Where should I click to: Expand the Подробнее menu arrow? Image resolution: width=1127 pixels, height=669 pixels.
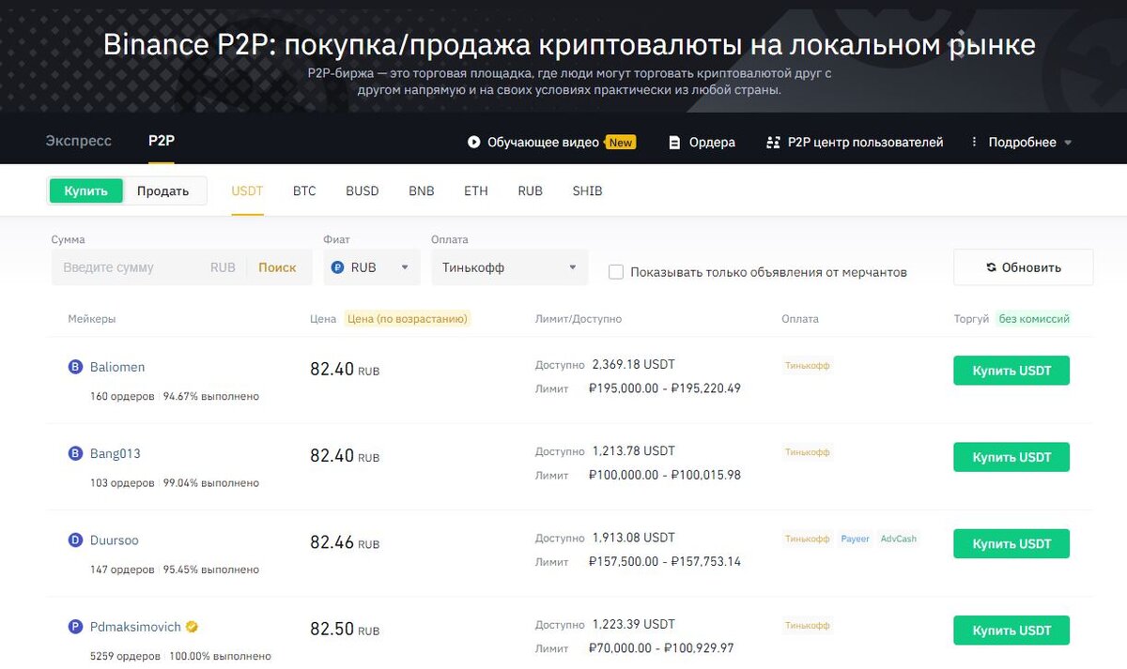click(x=1067, y=143)
